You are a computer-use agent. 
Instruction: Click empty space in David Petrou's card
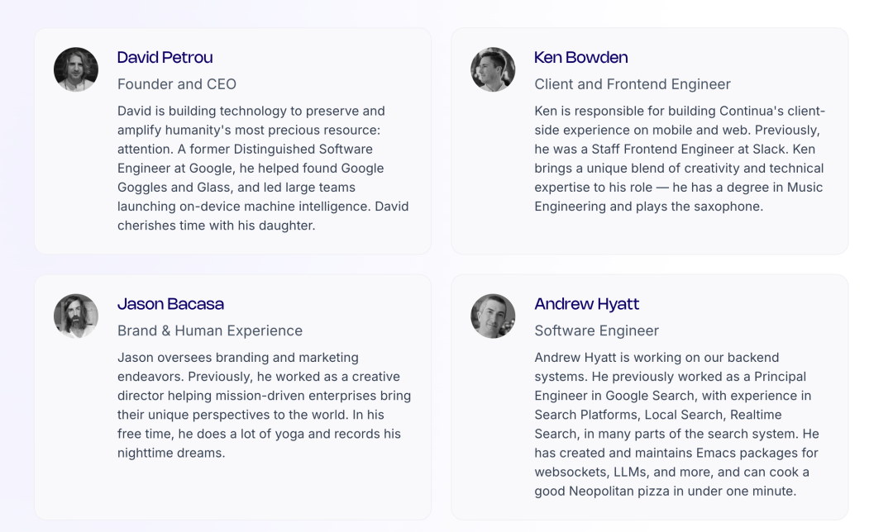[x=74, y=182]
